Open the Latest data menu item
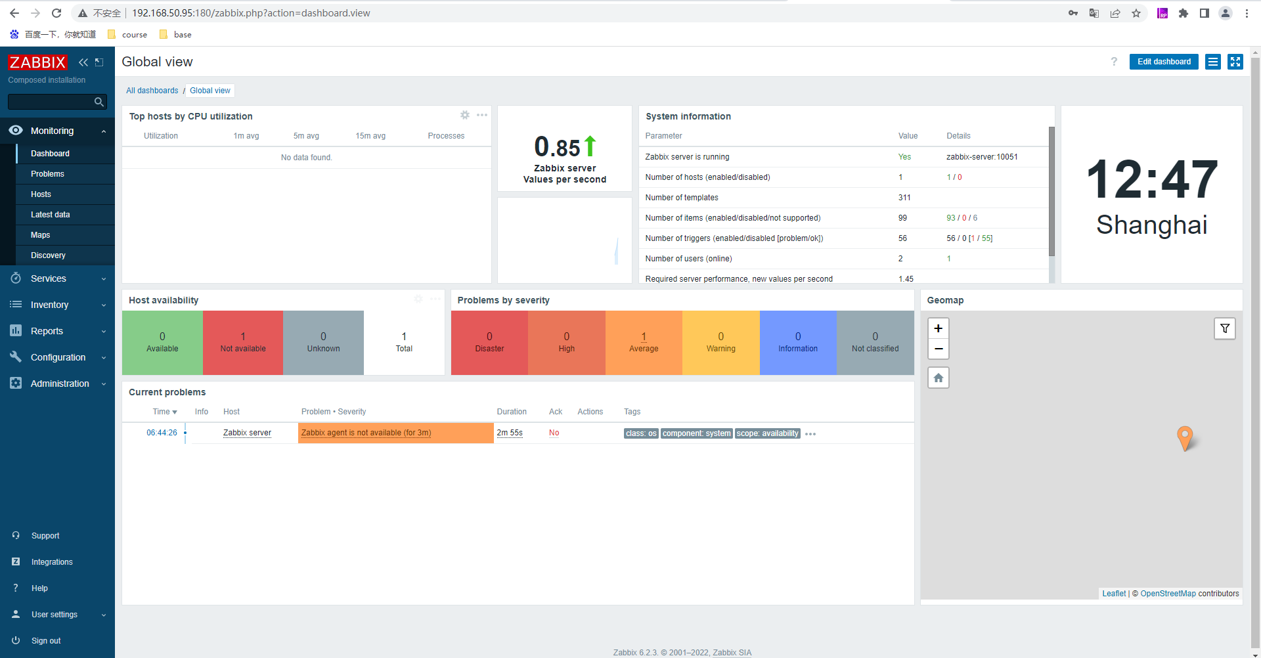 click(65, 215)
